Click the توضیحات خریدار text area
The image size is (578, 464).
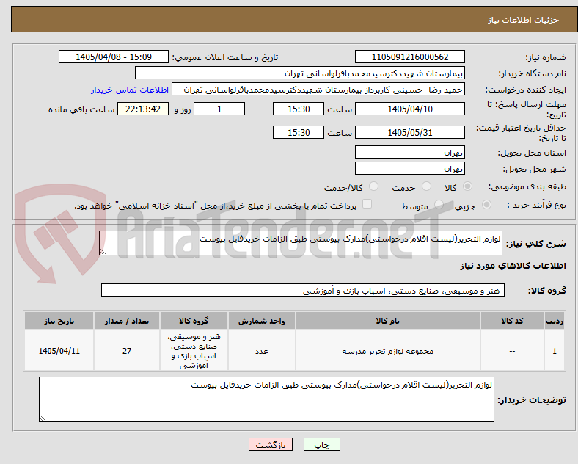(x=266, y=399)
